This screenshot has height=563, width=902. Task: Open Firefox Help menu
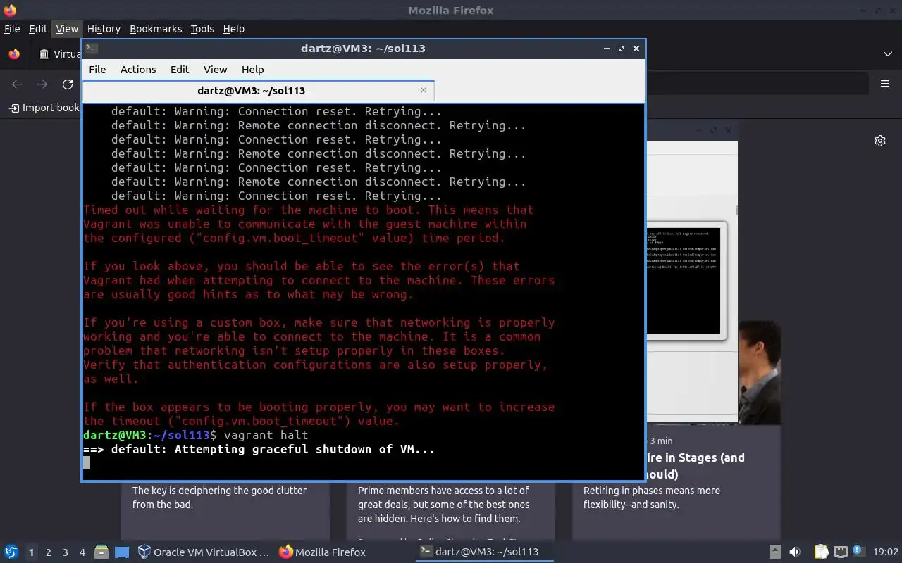(234, 29)
